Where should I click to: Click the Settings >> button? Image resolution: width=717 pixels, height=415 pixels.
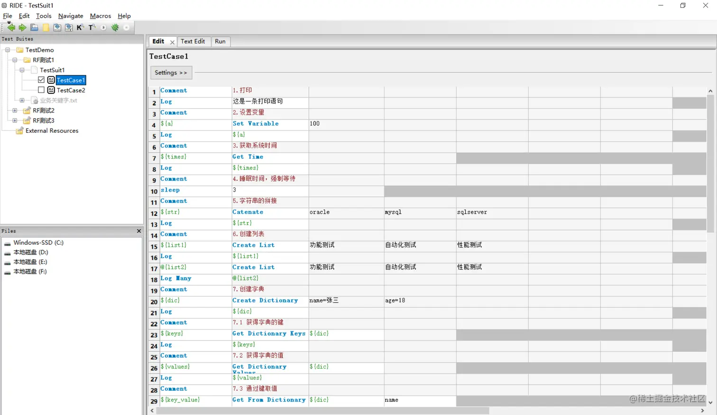[171, 73]
